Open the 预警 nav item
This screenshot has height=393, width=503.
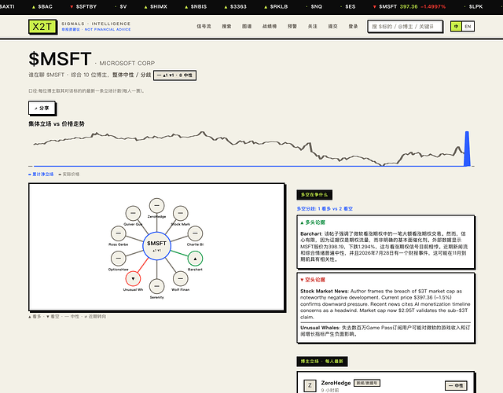[x=292, y=26]
